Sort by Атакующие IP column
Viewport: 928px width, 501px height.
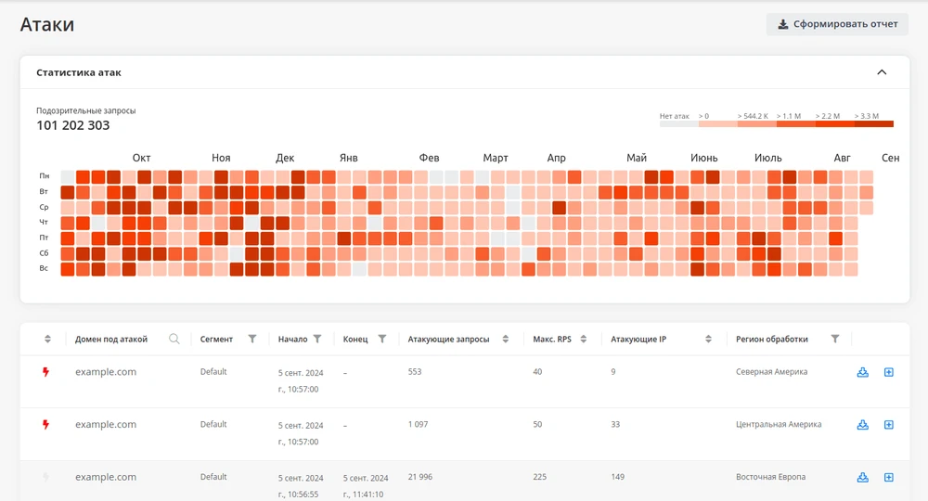pos(708,340)
